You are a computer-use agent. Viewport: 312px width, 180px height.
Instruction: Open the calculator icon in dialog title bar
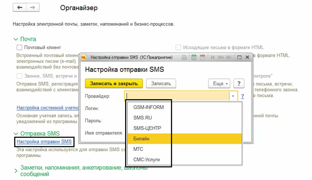[194, 57]
